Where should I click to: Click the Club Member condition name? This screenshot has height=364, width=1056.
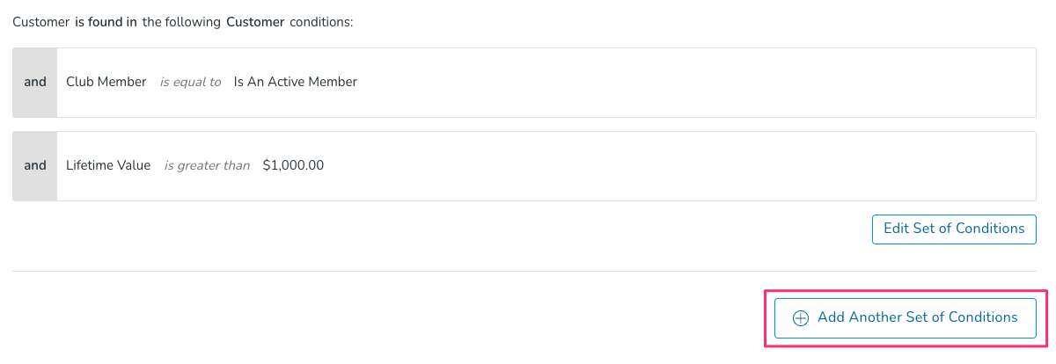(106, 82)
